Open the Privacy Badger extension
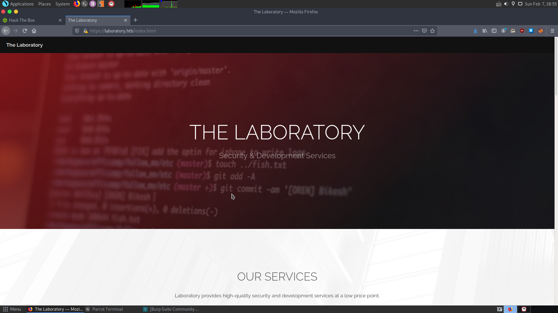Viewport: 558px width, 313px height. pos(513,31)
